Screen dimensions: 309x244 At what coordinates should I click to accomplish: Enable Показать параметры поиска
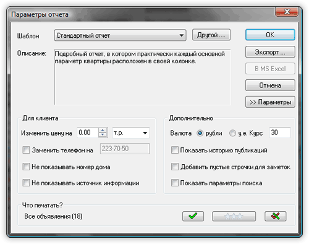175,183
